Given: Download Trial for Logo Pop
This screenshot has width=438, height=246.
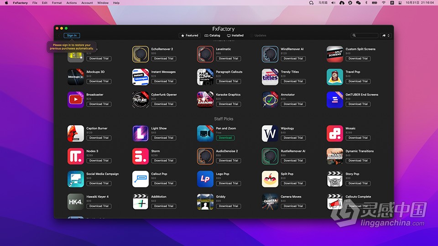Looking at the screenshot, I should click(x=229, y=184).
